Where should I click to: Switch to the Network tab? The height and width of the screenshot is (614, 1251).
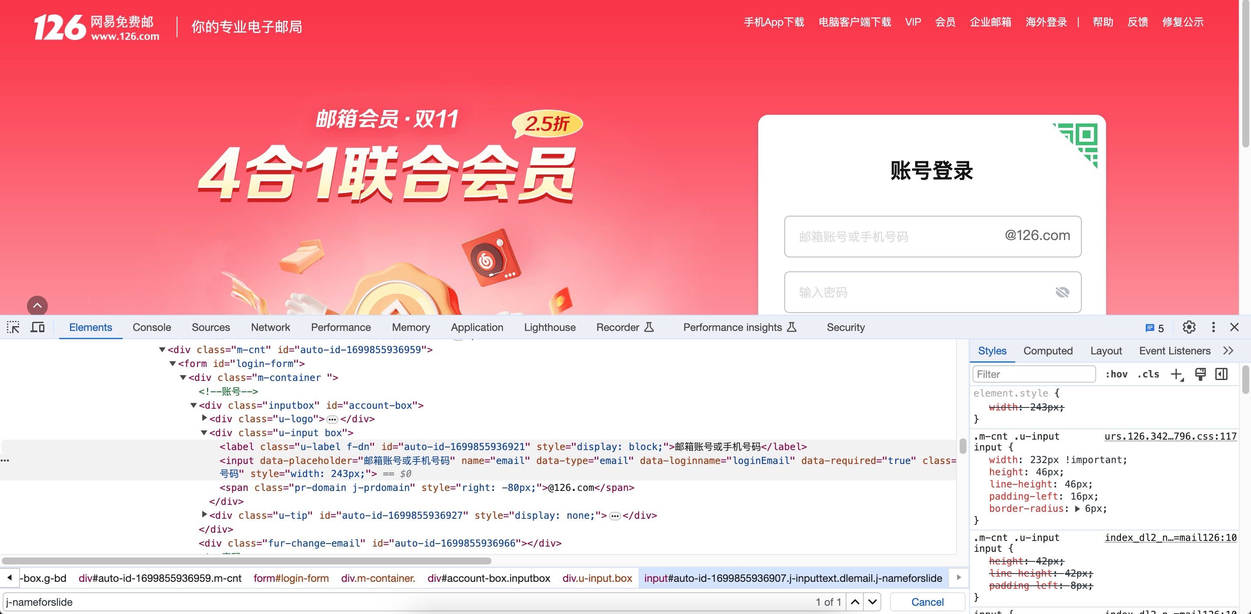(x=270, y=327)
